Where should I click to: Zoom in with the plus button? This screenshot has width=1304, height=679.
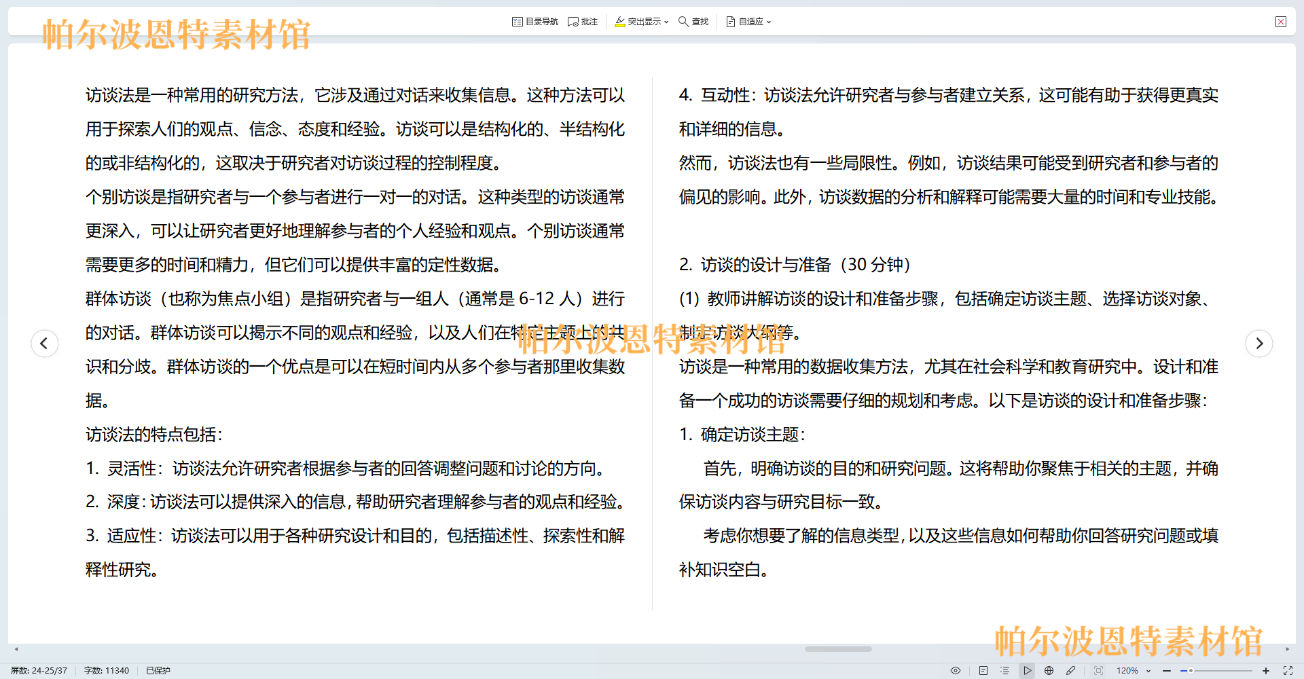click(1266, 670)
